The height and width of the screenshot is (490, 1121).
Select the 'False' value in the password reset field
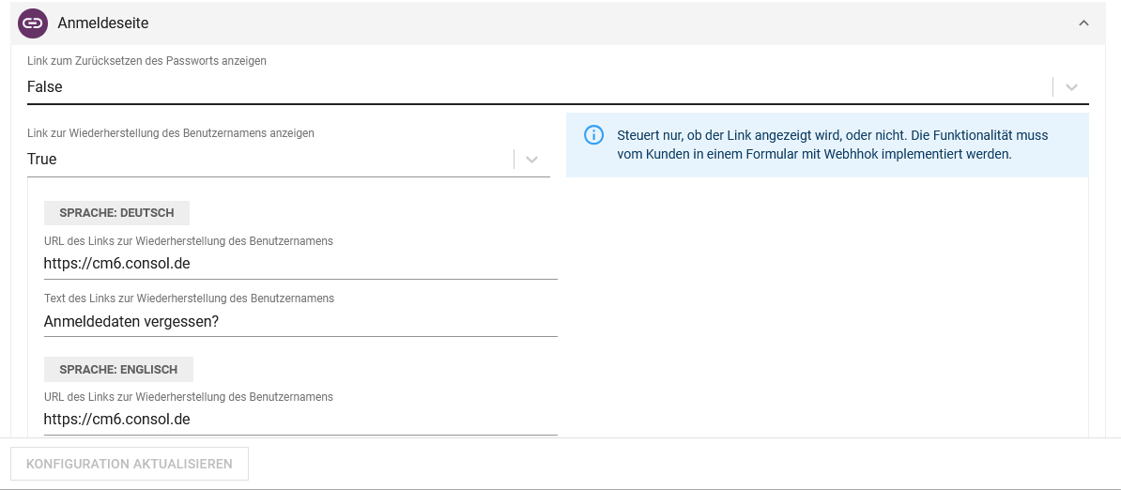coord(45,86)
